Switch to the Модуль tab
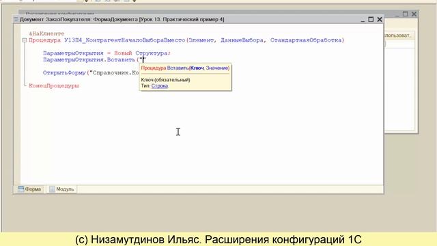The height and width of the screenshot is (246, 437). click(61, 189)
